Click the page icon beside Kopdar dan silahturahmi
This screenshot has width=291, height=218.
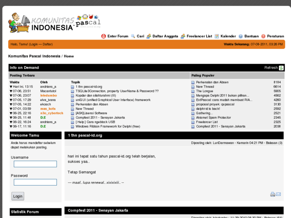[x=72, y=96]
